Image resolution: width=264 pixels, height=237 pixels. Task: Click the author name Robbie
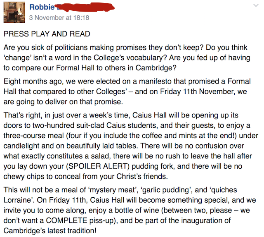(x=42, y=7)
